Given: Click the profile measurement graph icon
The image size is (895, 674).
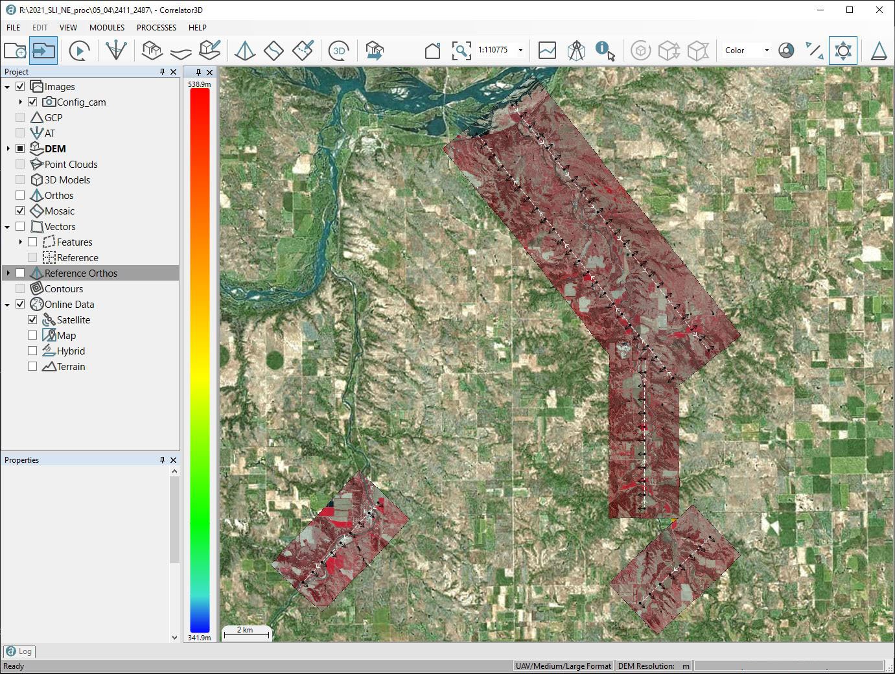Looking at the screenshot, I should pos(547,50).
